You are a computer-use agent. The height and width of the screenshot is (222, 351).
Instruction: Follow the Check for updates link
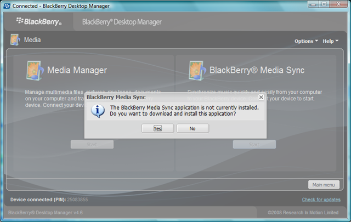321,200
